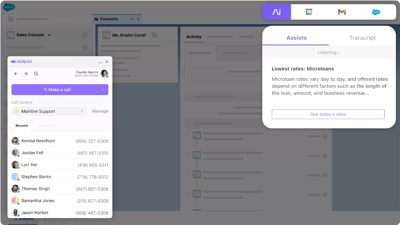Open the Gmail icon
The image size is (400, 225).
coord(342,12)
